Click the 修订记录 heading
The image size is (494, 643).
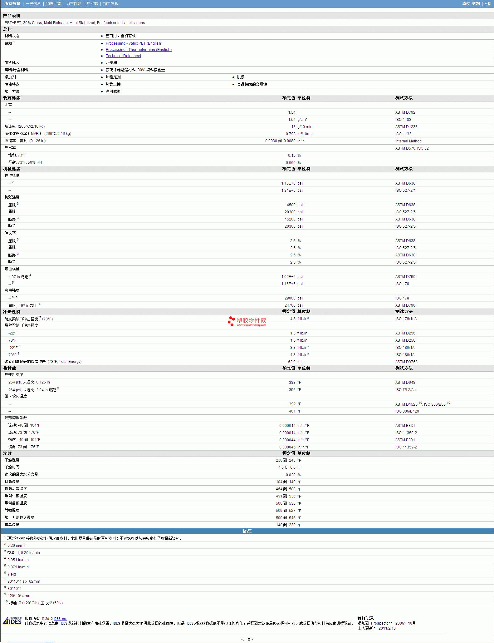366,618
